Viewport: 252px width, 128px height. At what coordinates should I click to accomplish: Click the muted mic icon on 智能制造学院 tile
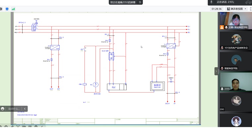pyautogui.click(x=222, y=68)
